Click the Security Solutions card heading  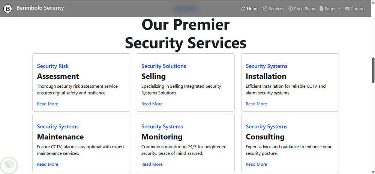tap(163, 66)
